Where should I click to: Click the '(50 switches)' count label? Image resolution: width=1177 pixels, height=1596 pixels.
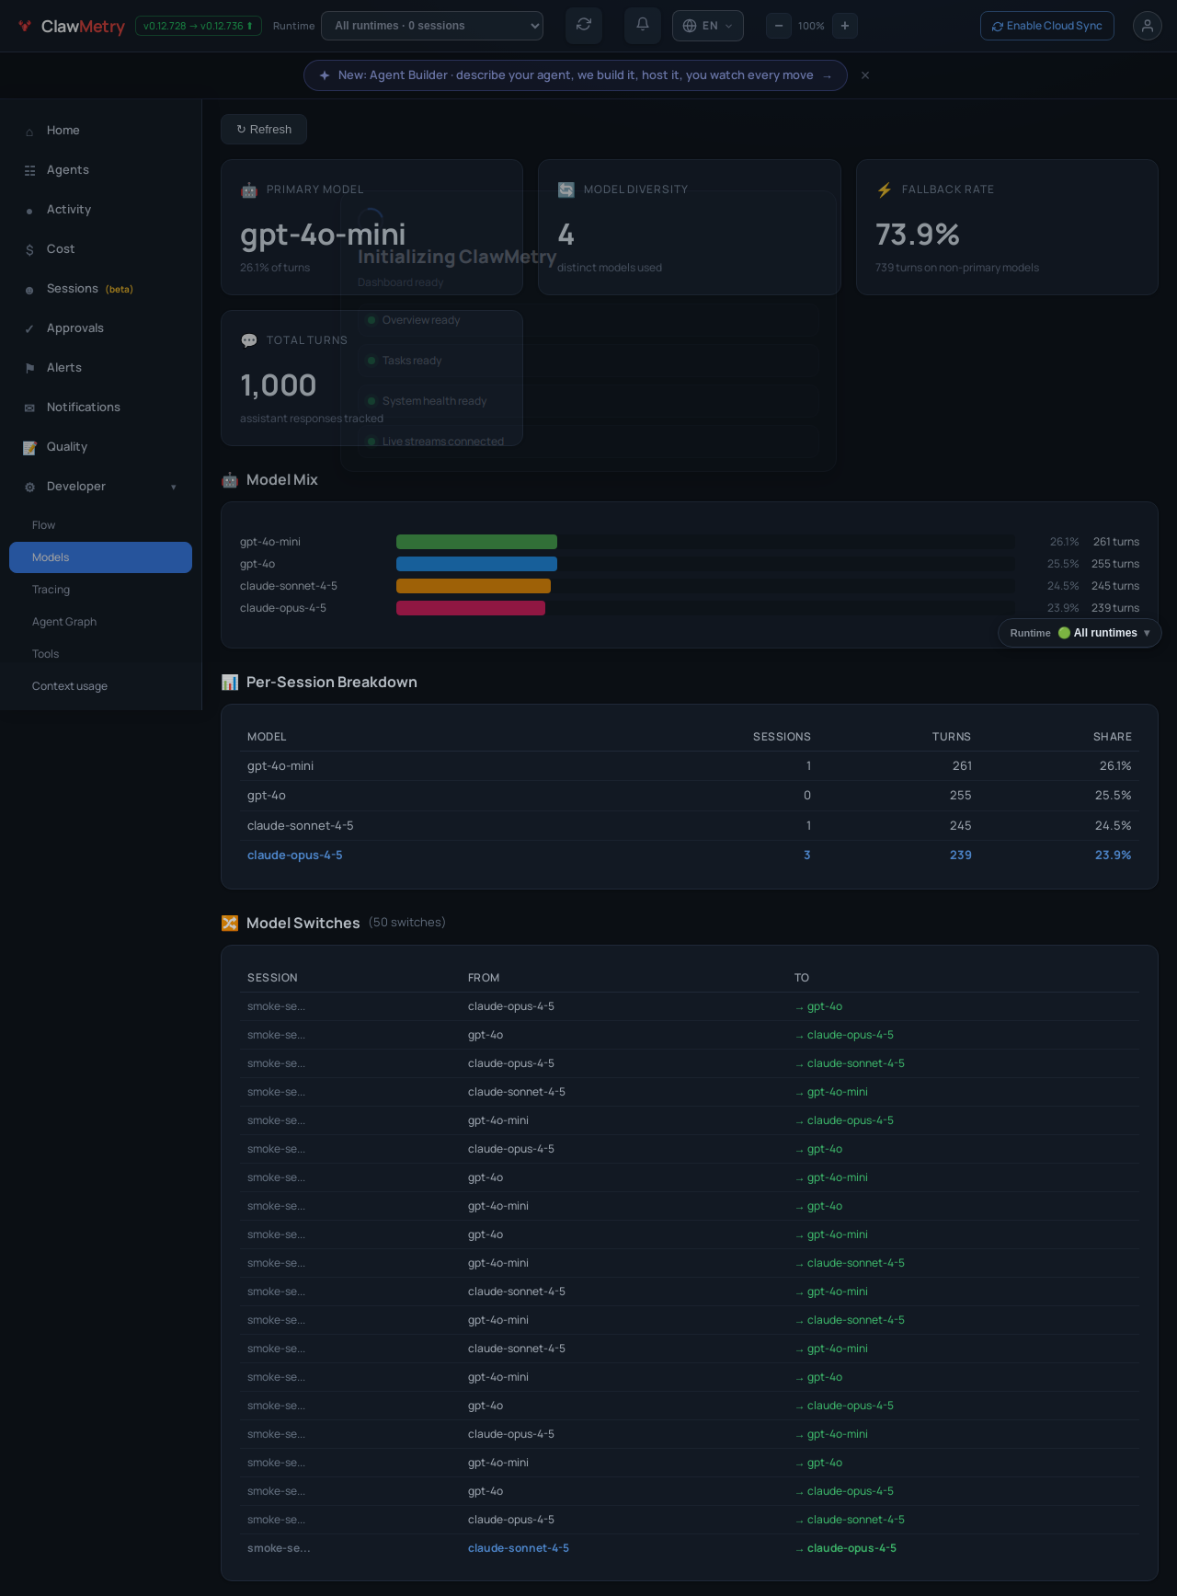(407, 923)
